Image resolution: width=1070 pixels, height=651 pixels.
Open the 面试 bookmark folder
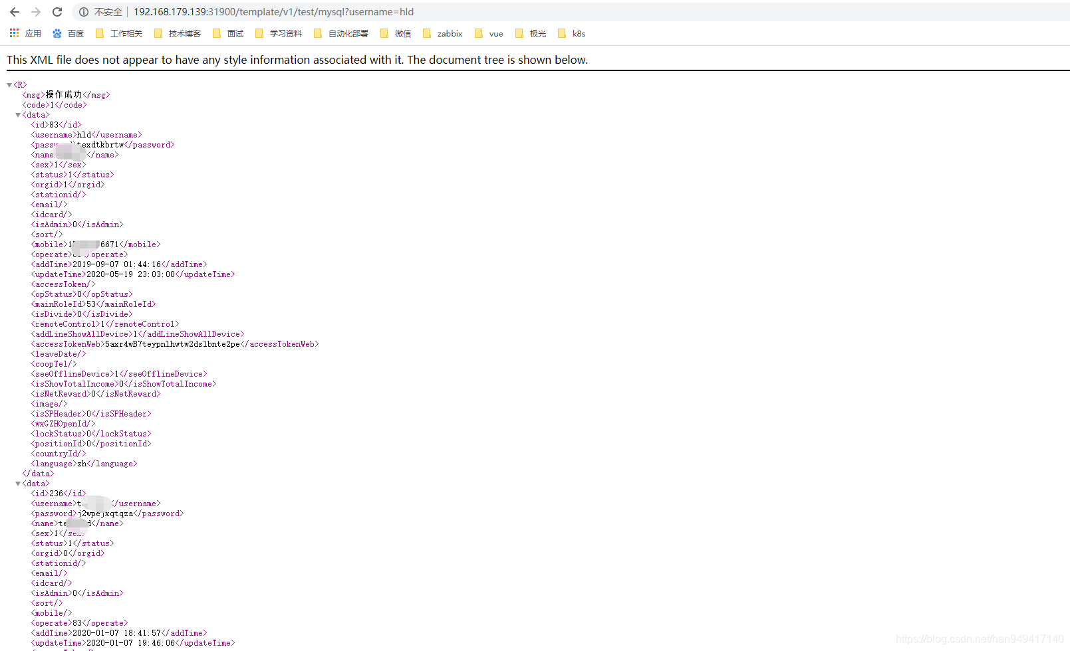click(x=228, y=33)
